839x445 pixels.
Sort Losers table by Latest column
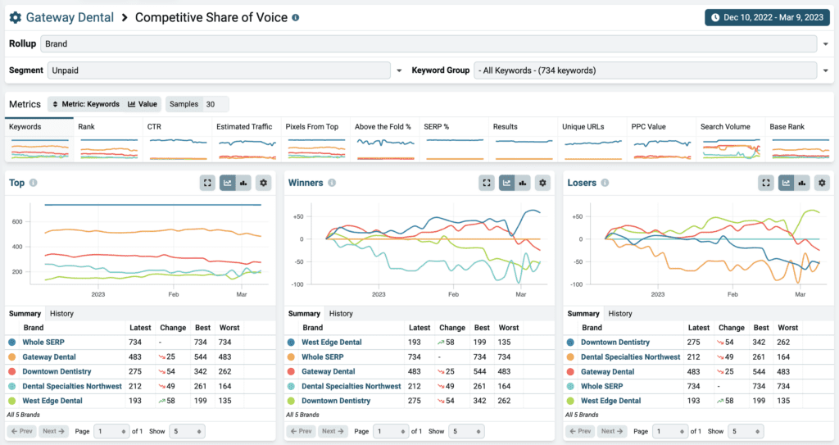pyautogui.click(x=699, y=328)
